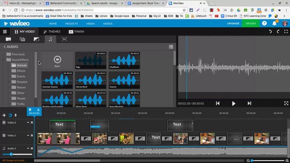Click the UPGRADE link
This screenshot has width=290, height=163.
click(233, 24)
